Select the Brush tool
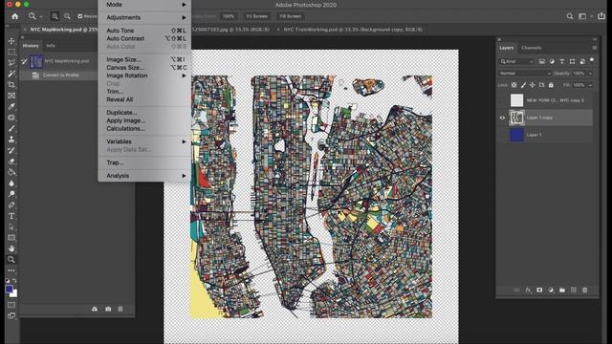Screen dimensions: 612x344 [x=11, y=128]
